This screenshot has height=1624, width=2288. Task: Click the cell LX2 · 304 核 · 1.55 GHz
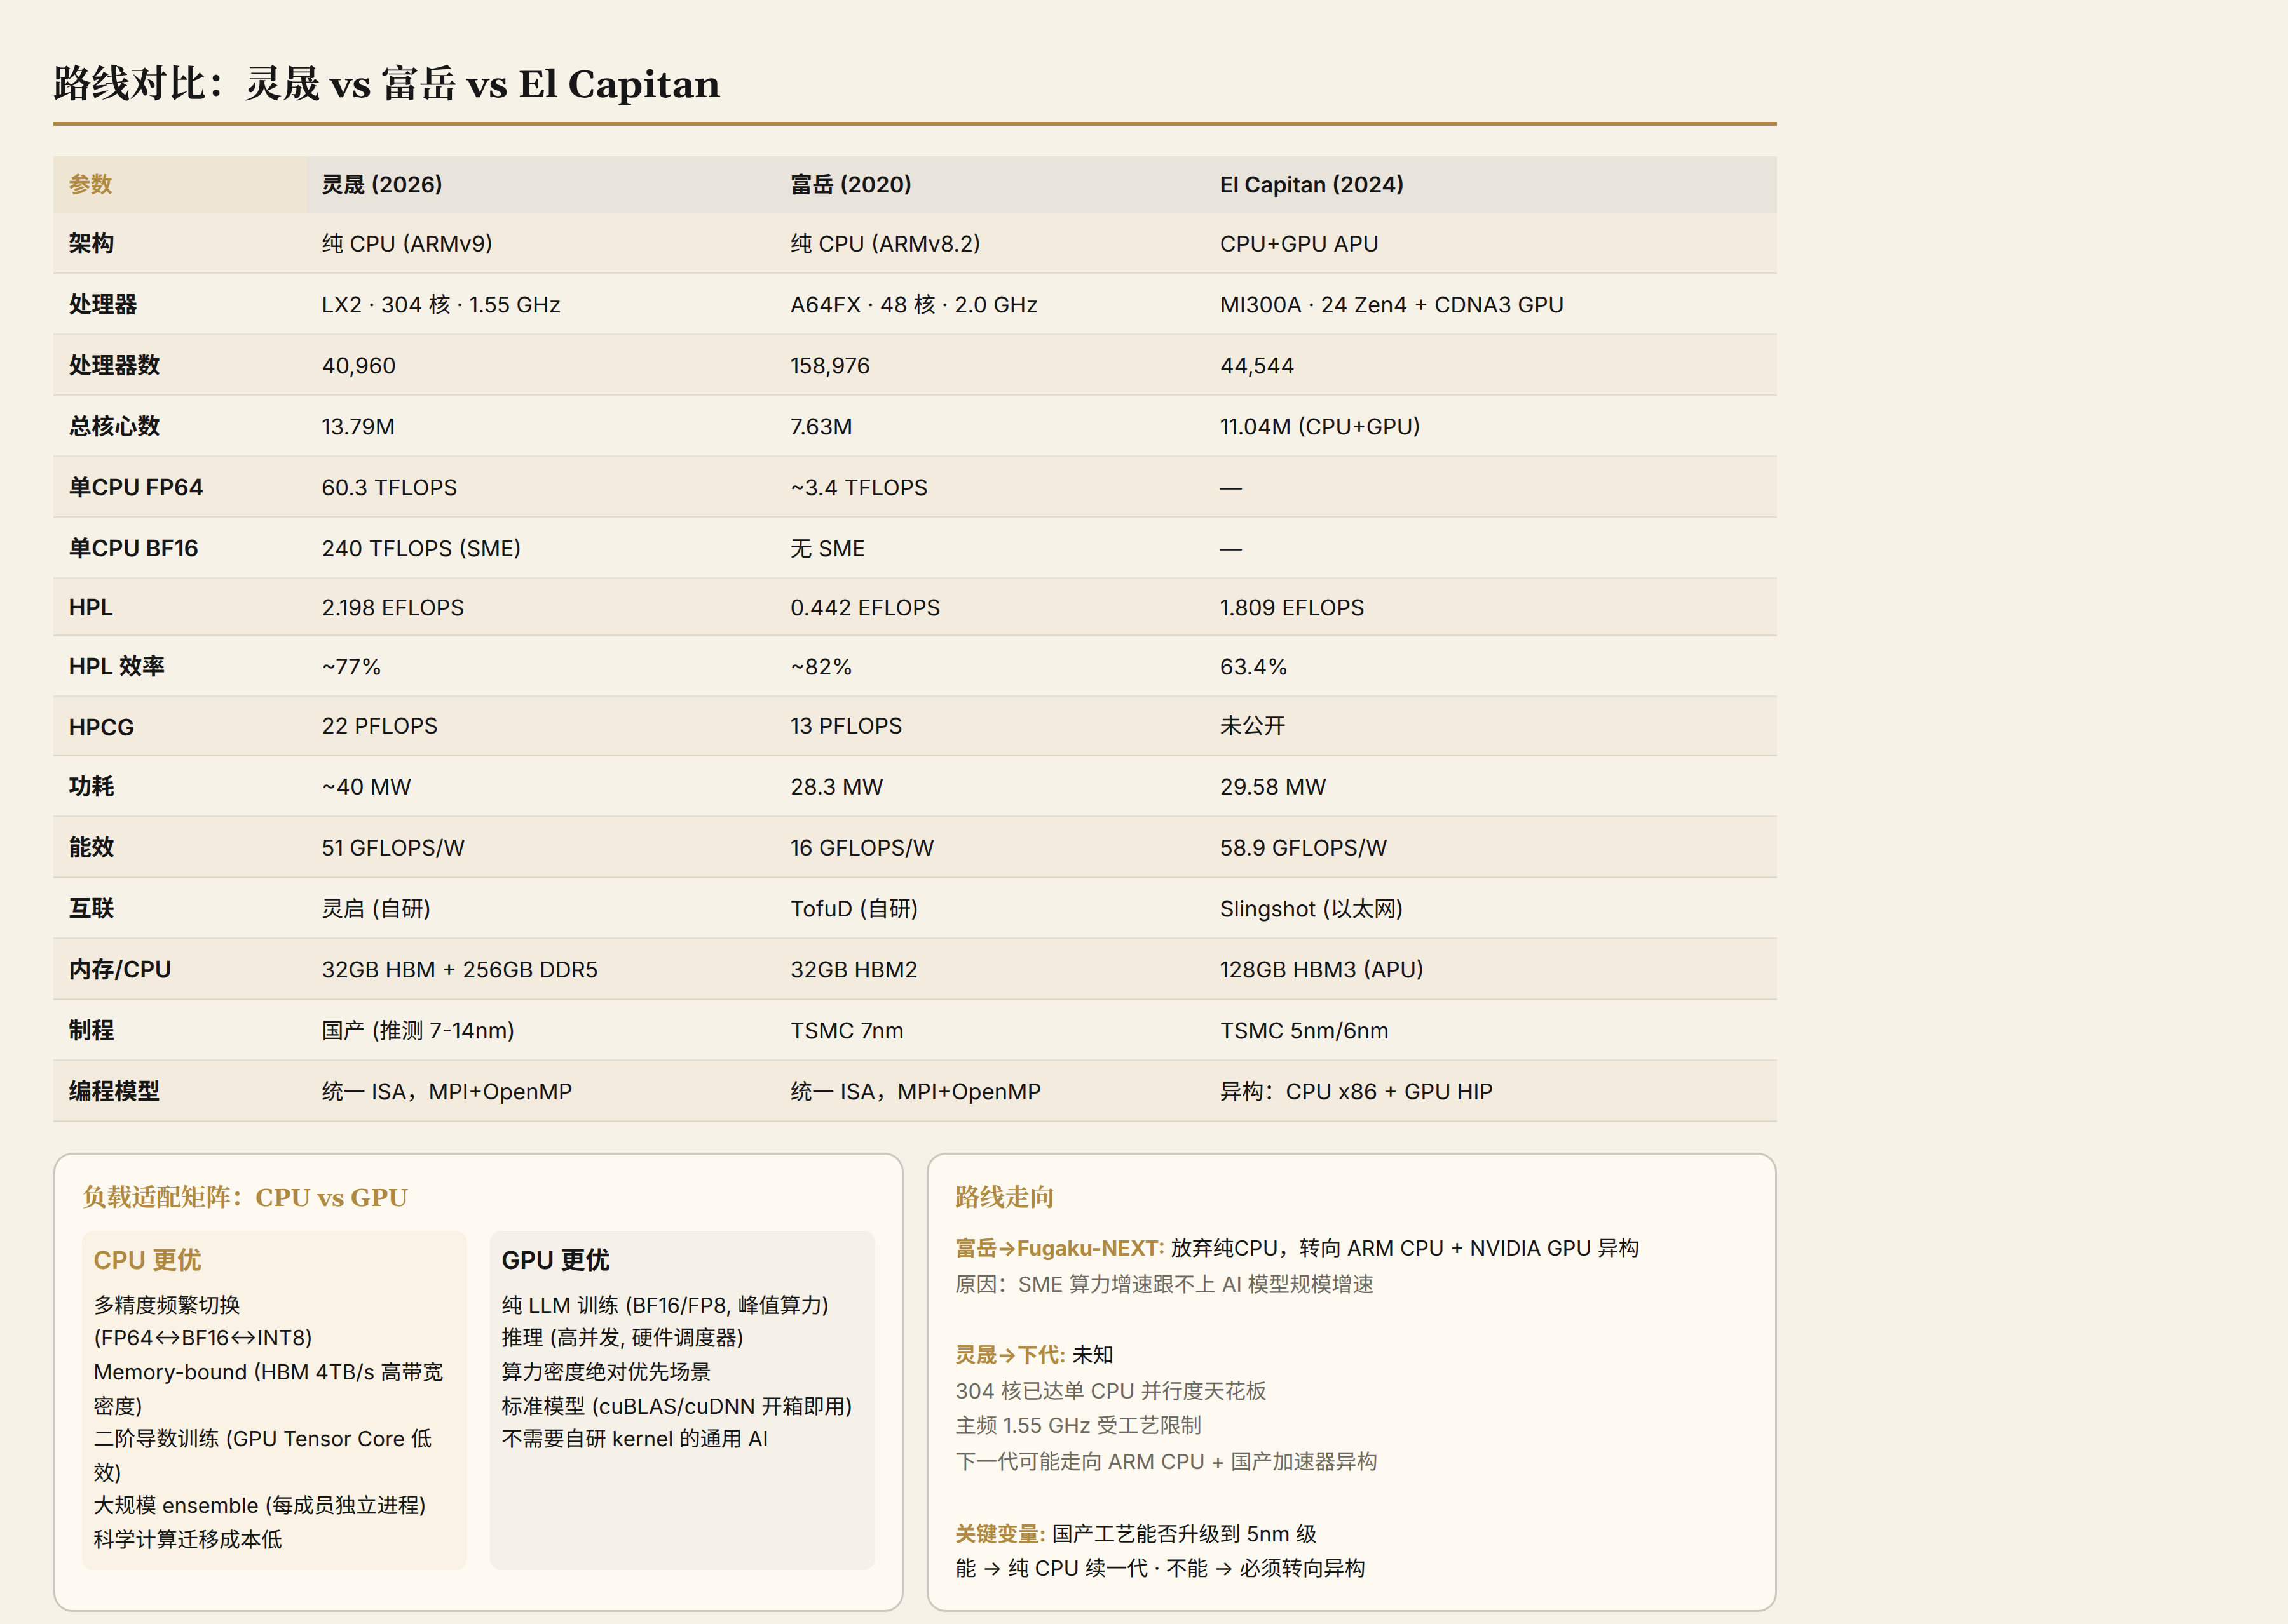(441, 305)
